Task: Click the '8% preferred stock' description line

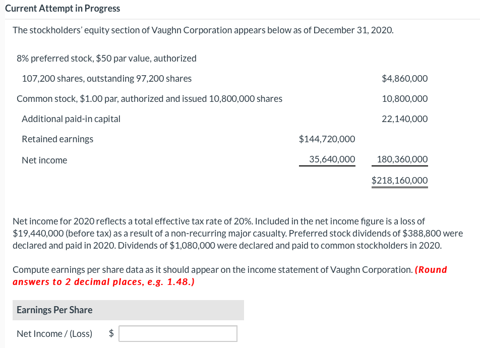Action: 106,58
